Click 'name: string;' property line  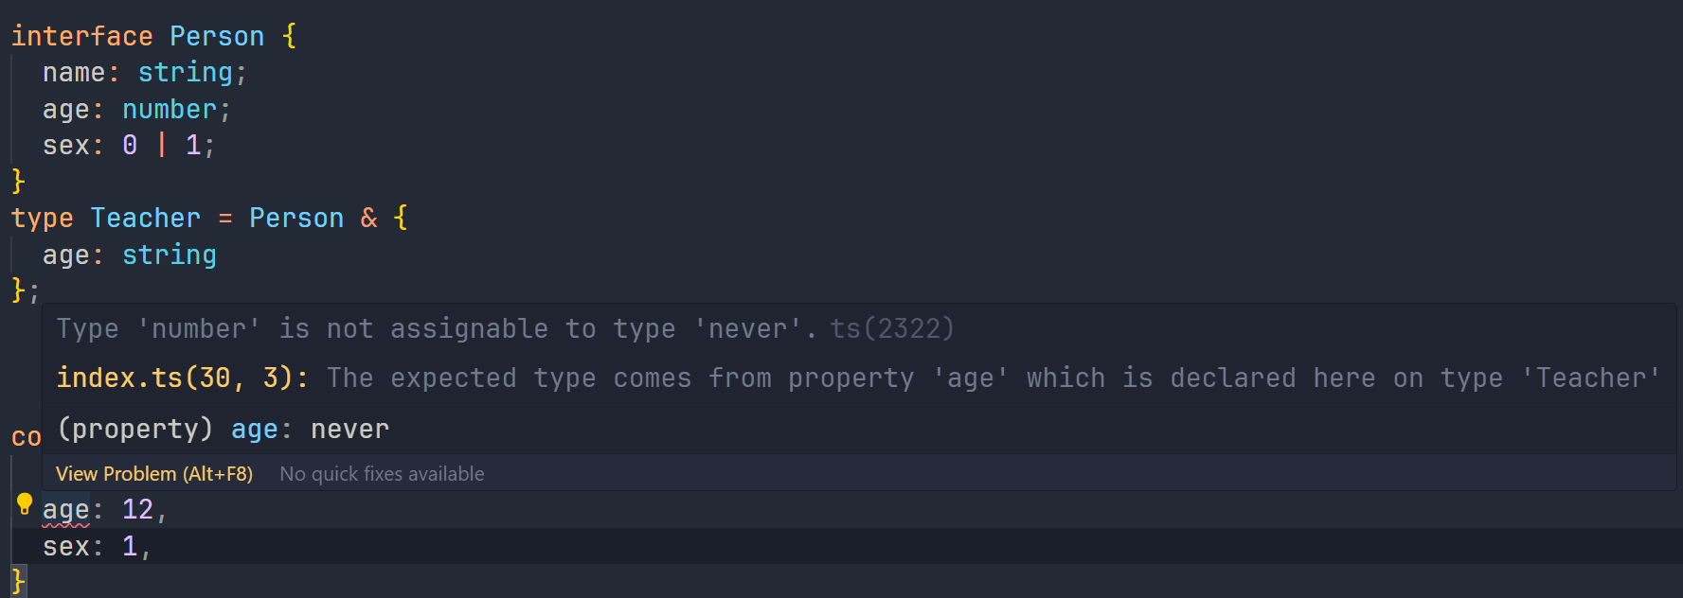coord(145,73)
